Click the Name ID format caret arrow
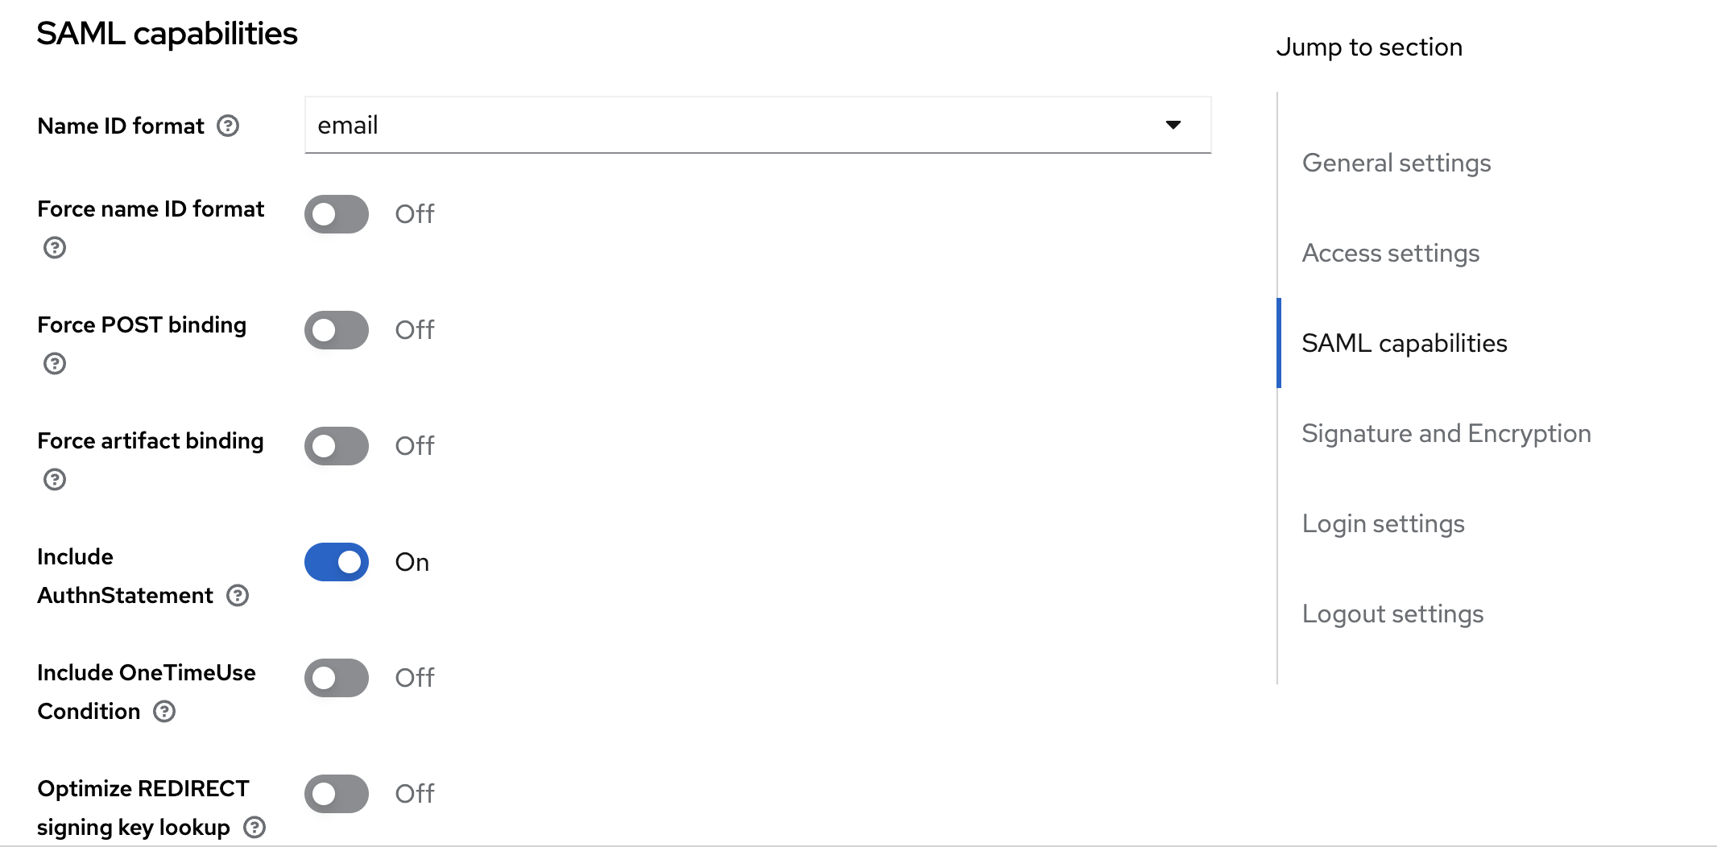 coord(1173,125)
